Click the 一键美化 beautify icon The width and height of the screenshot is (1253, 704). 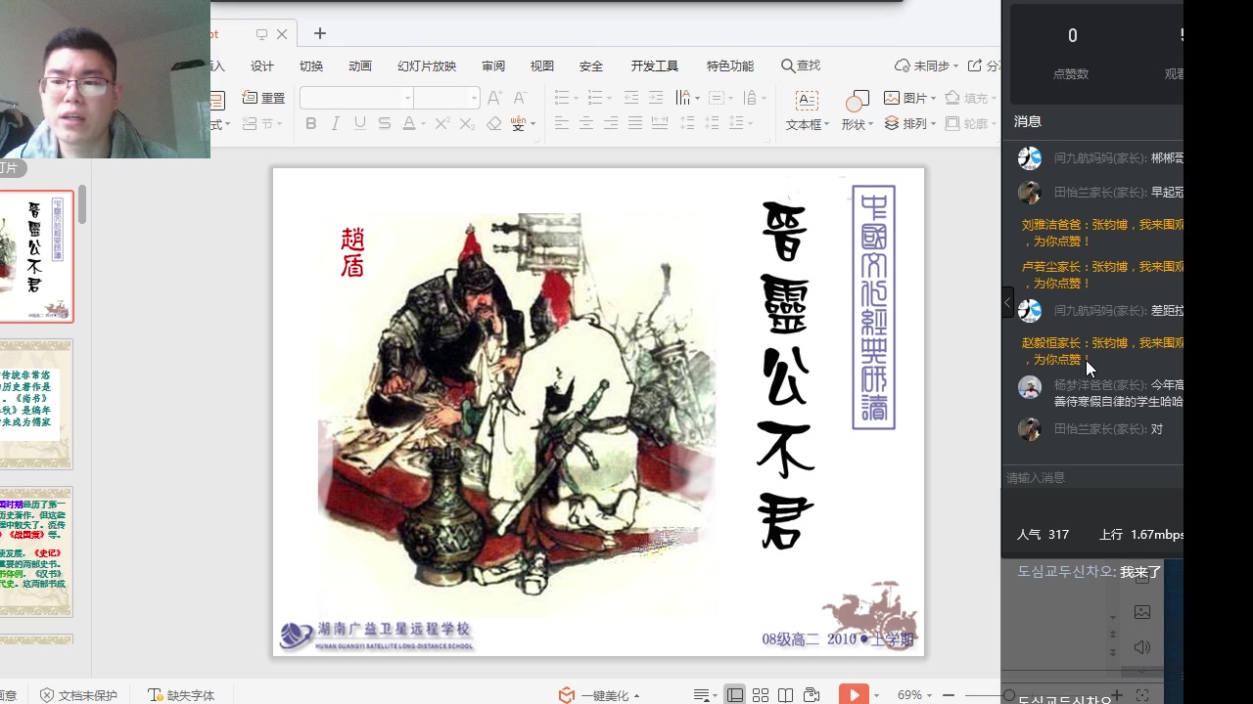click(566, 695)
